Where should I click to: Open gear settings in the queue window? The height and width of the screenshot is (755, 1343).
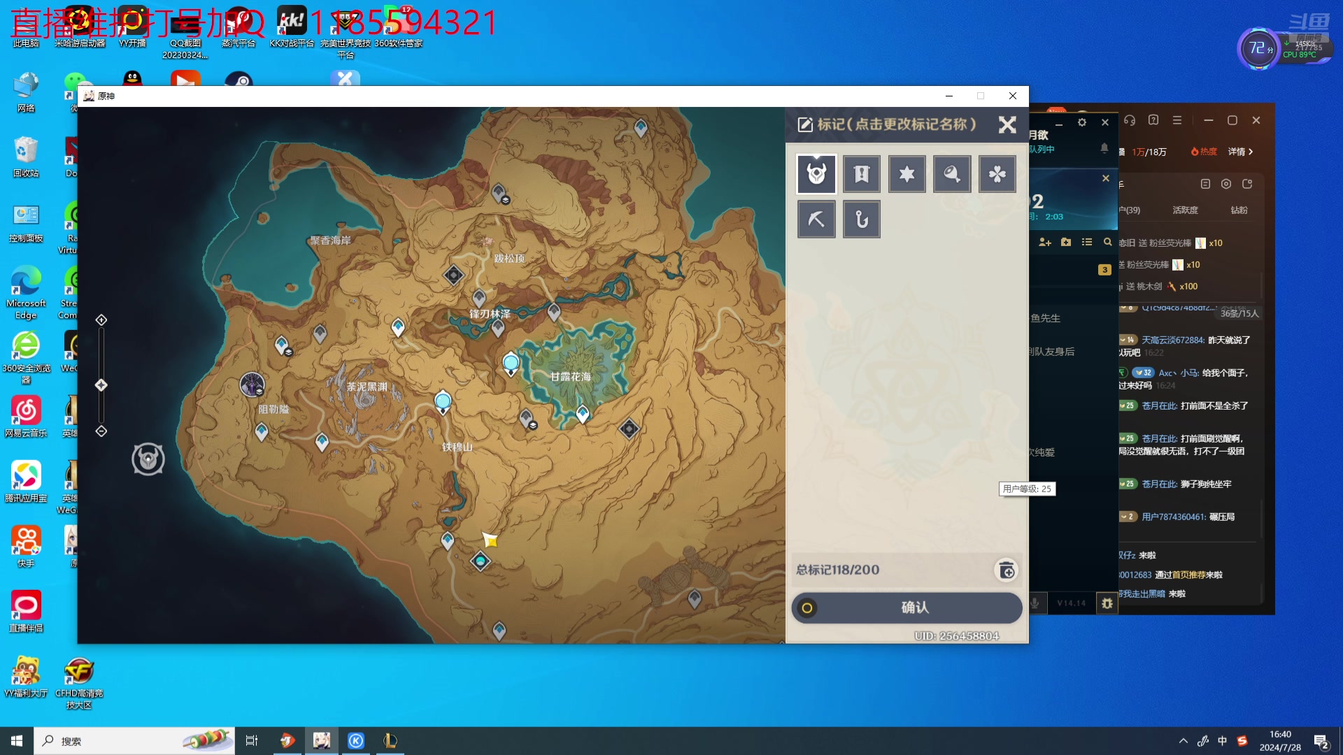[x=1082, y=122]
